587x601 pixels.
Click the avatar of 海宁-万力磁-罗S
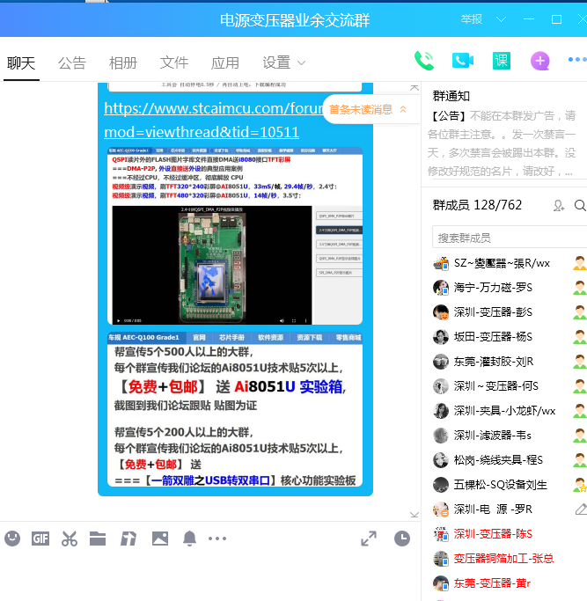441,288
